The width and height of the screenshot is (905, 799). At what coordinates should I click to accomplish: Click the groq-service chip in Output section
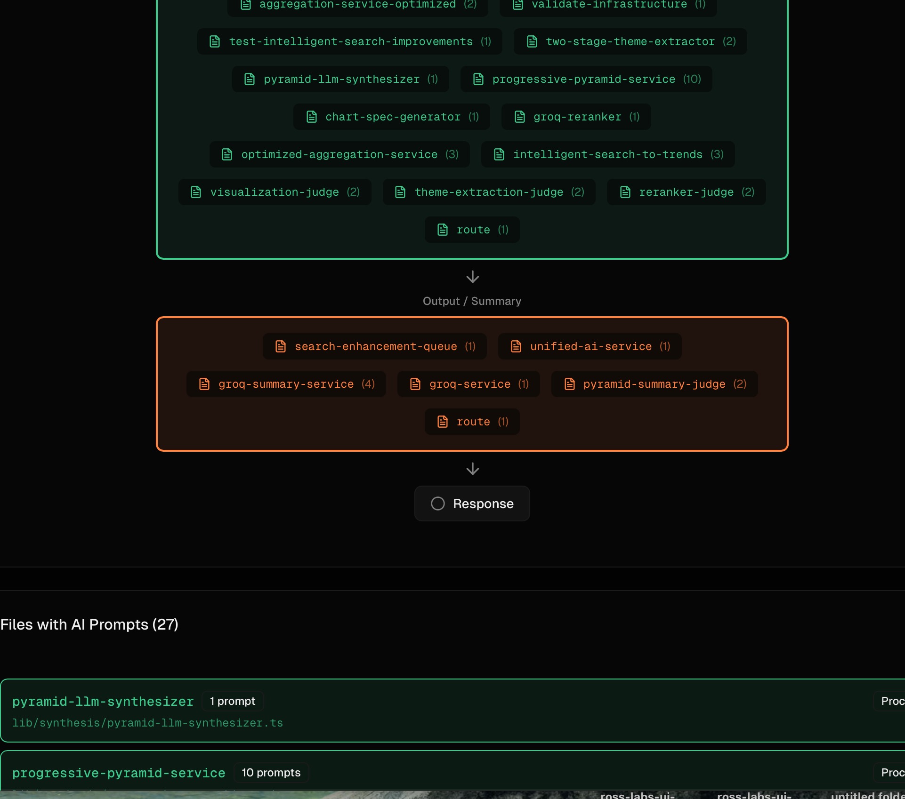(x=469, y=384)
